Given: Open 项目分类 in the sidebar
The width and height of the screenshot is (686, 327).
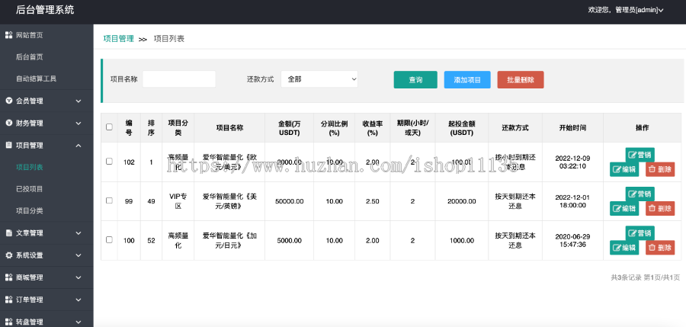Looking at the screenshot, I should [x=29, y=210].
